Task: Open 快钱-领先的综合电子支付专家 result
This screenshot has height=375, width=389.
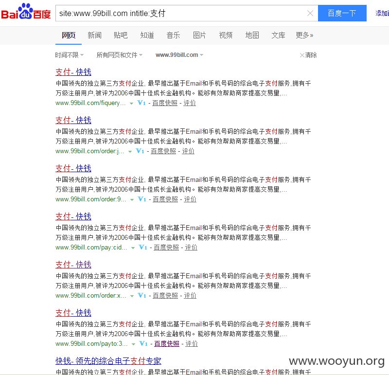Action: 108,361
